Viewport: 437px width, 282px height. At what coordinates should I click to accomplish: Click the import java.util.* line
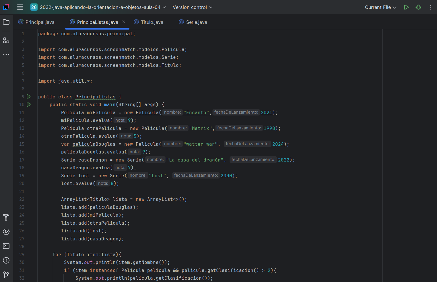tap(65, 81)
